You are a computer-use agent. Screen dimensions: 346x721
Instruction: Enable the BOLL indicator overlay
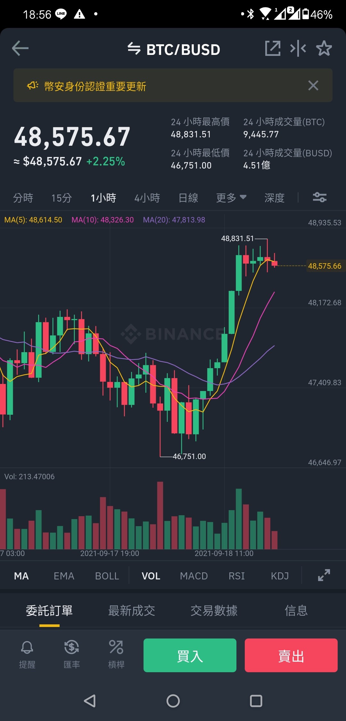pos(107,576)
